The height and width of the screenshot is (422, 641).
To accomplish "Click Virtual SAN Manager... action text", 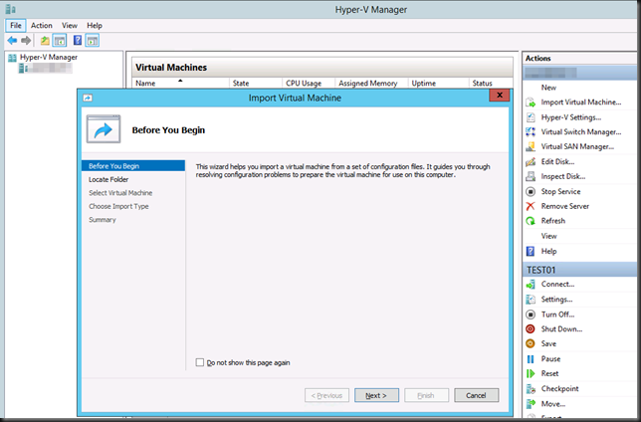I will pyautogui.click(x=577, y=146).
